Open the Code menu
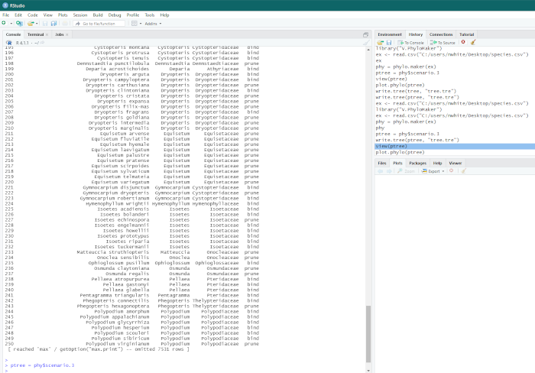Screen dimensions: 535x373 pyautogui.click(x=32, y=15)
